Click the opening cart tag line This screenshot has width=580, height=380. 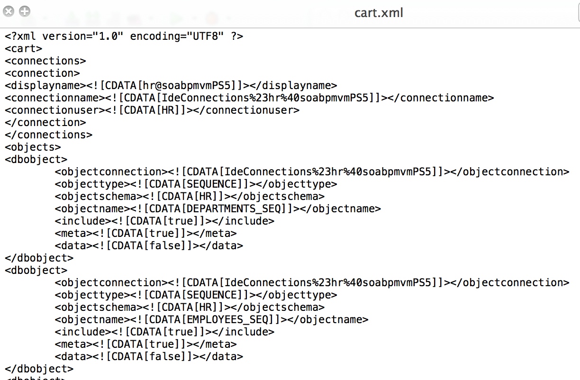coord(24,48)
